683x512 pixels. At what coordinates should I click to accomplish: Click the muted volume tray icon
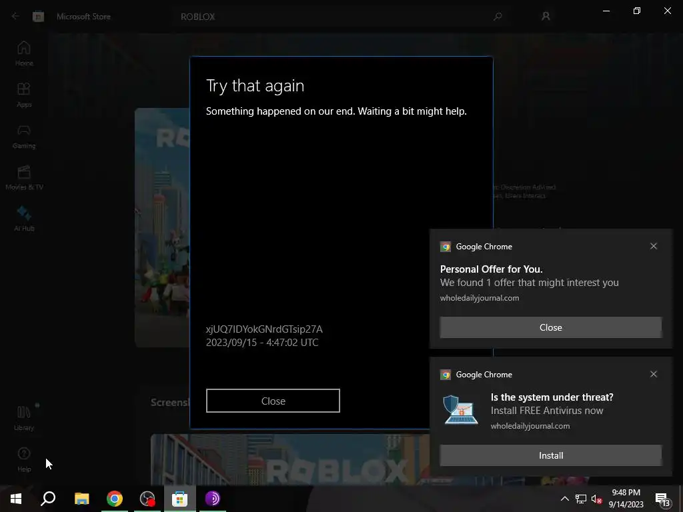coord(596,499)
